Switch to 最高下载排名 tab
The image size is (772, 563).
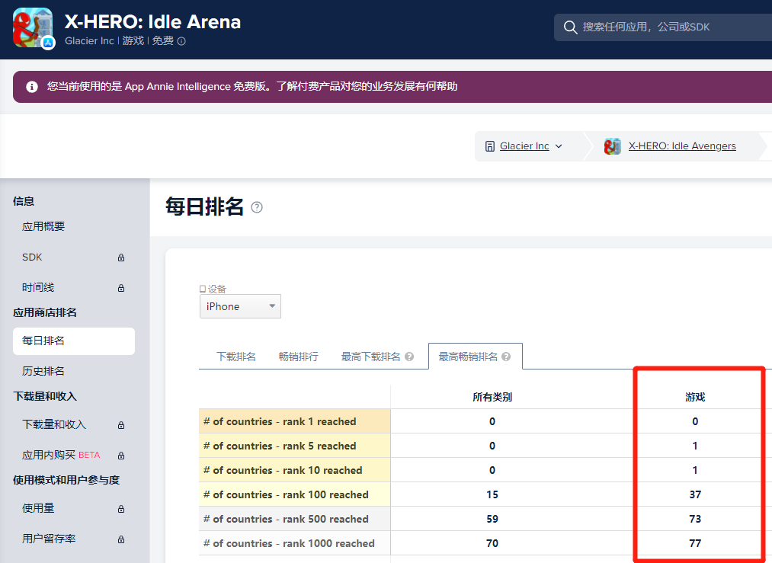click(x=370, y=357)
